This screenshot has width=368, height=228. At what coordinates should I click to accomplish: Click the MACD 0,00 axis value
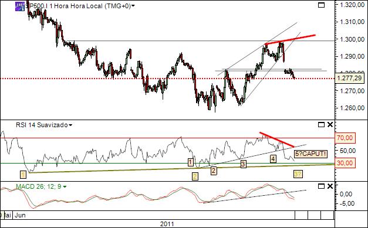pyautogui.click(x=346, y=194)
